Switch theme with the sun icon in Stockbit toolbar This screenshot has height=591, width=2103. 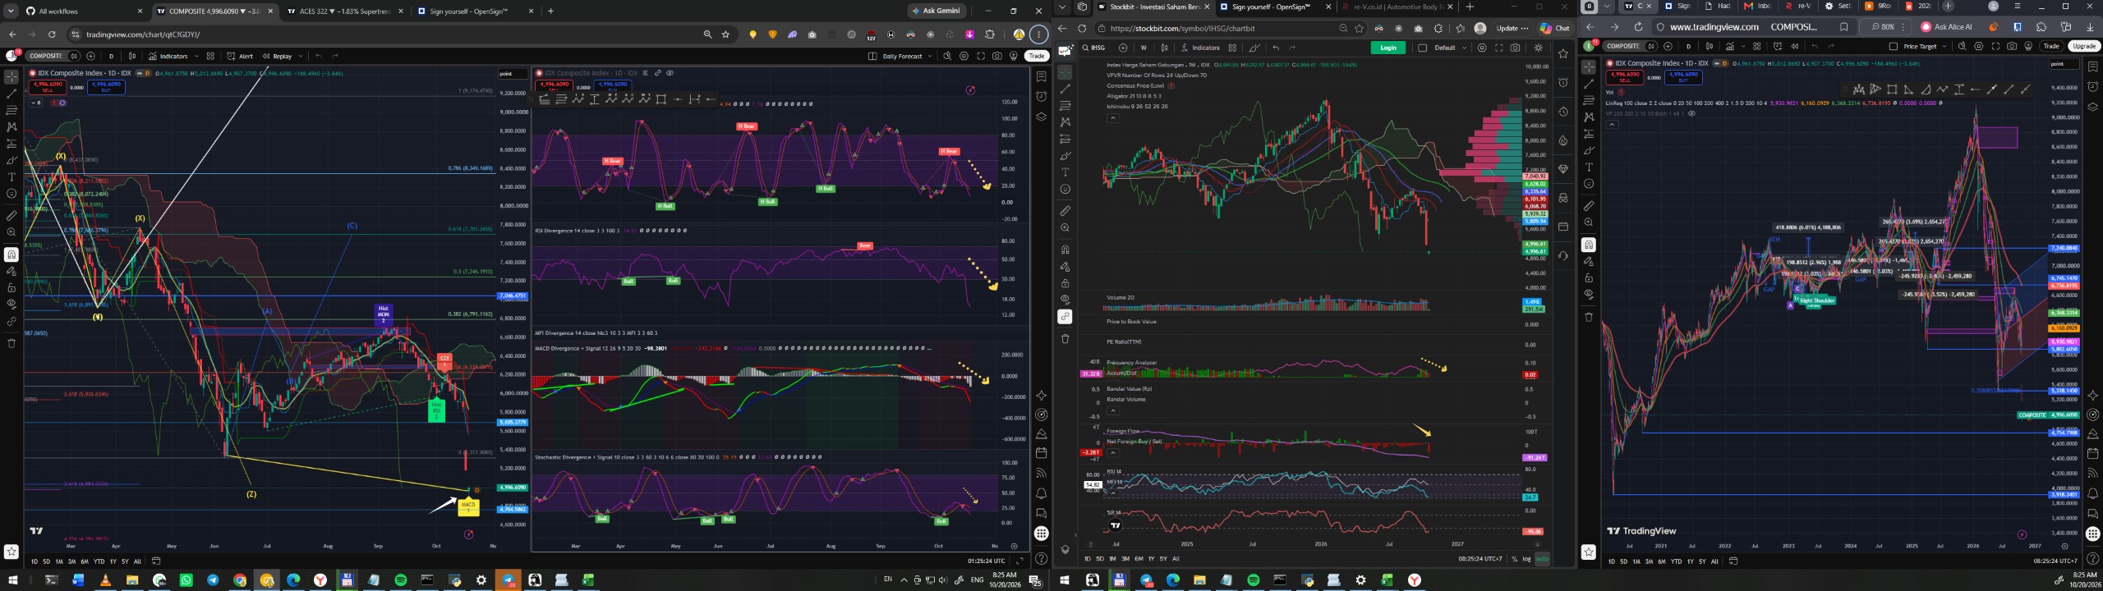[x=1539, y=48]
